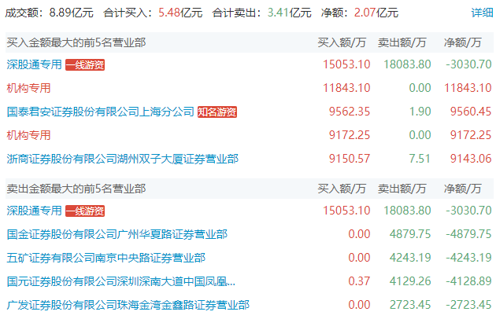
Task: Click the 净额/万 column header in sellers table
Action: 462,189
